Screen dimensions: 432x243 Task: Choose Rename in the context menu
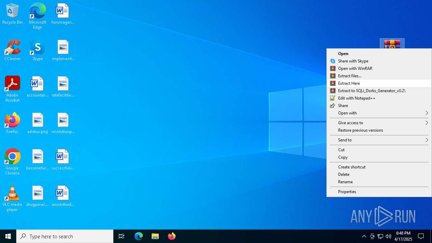tap(379, 182)
